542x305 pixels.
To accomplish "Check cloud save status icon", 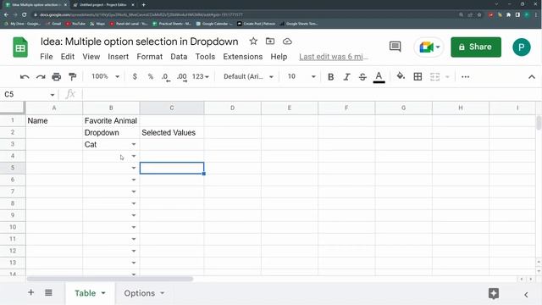I will tap(287, 42).
